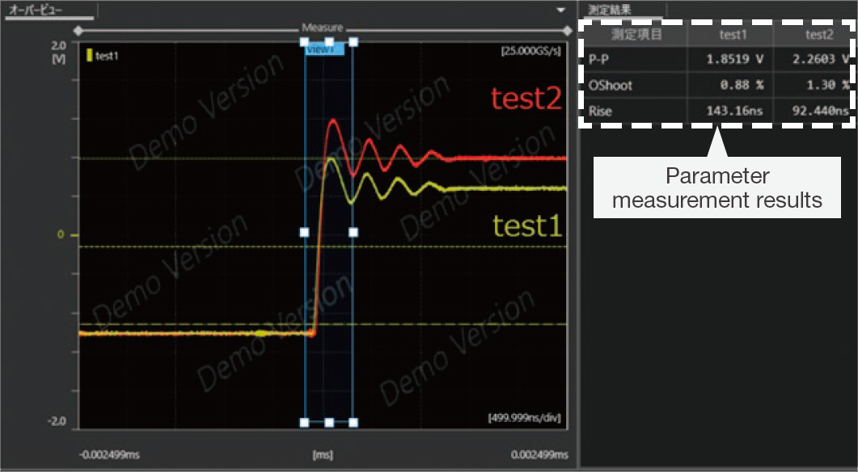Click the left diamond Measure range marker
The width and height of the screenshot is (858, 472).
[x=78, y=31]
